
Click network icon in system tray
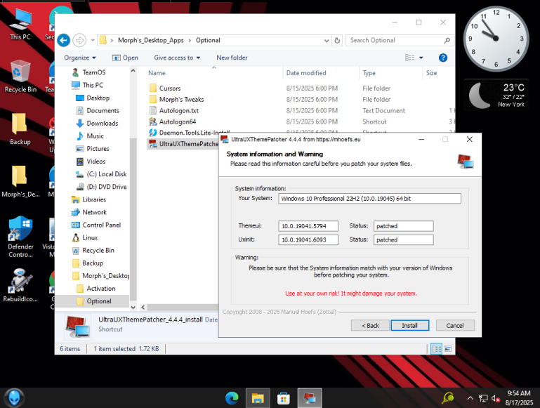pos(483,398)
